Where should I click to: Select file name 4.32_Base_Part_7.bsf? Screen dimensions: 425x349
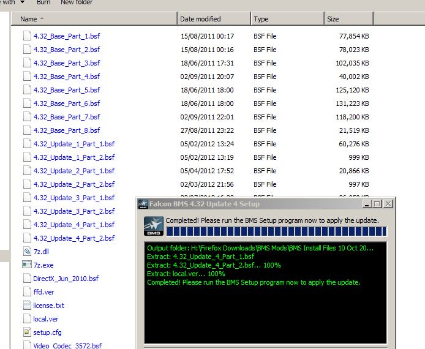[x=67, y=117]
